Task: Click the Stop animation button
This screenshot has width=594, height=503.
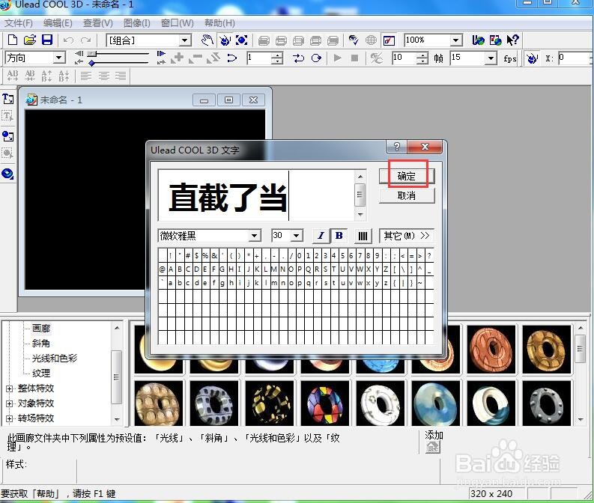Action: pos(354,58)
